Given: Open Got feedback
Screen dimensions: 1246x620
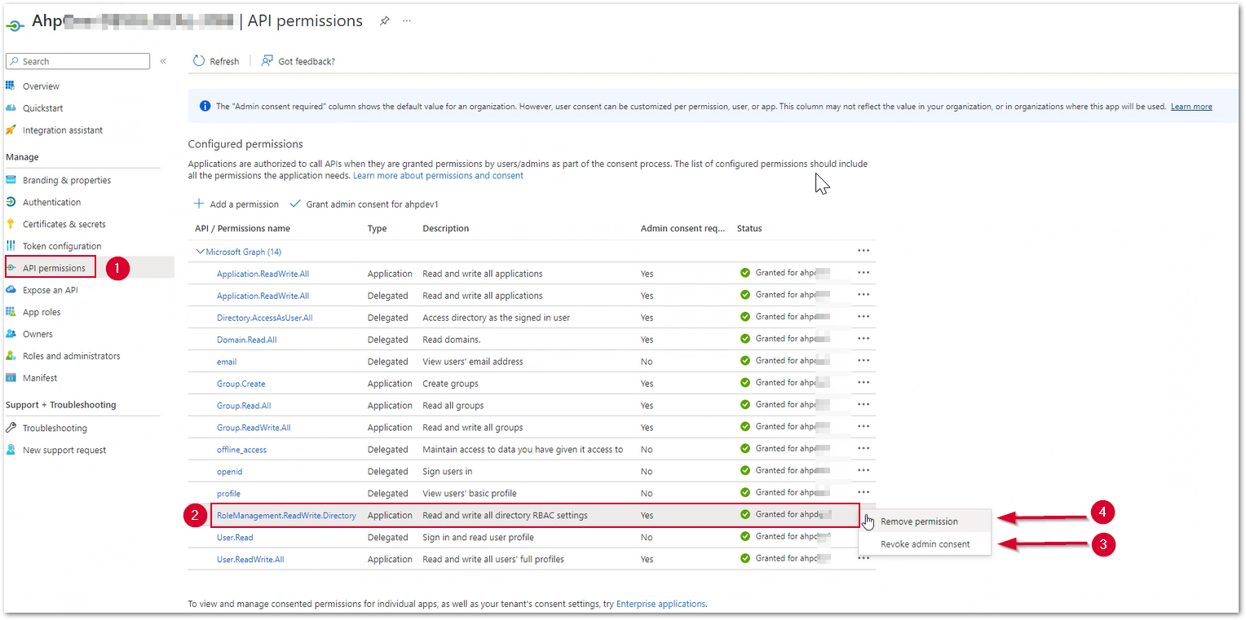Looking at the screenshot, I should click(x=298, y=61).
